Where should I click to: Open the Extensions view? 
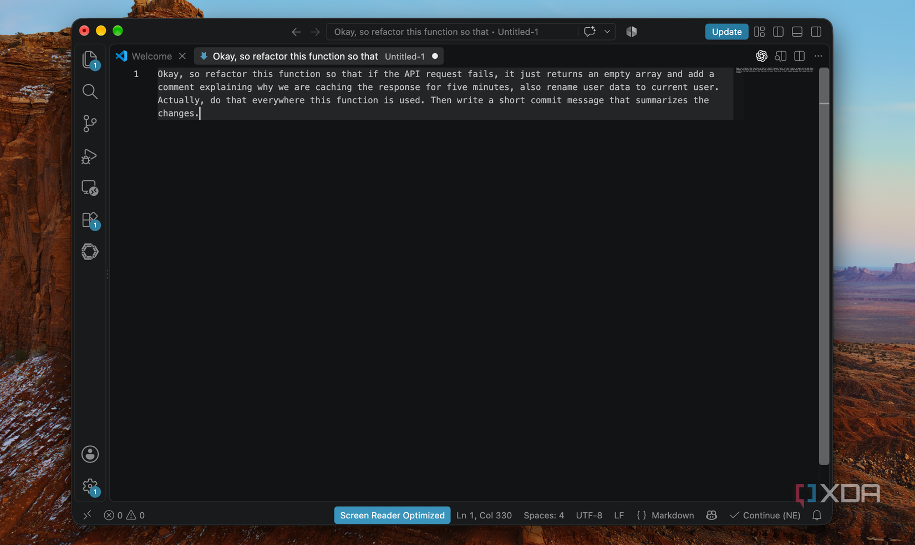click(x=90, y=220)
